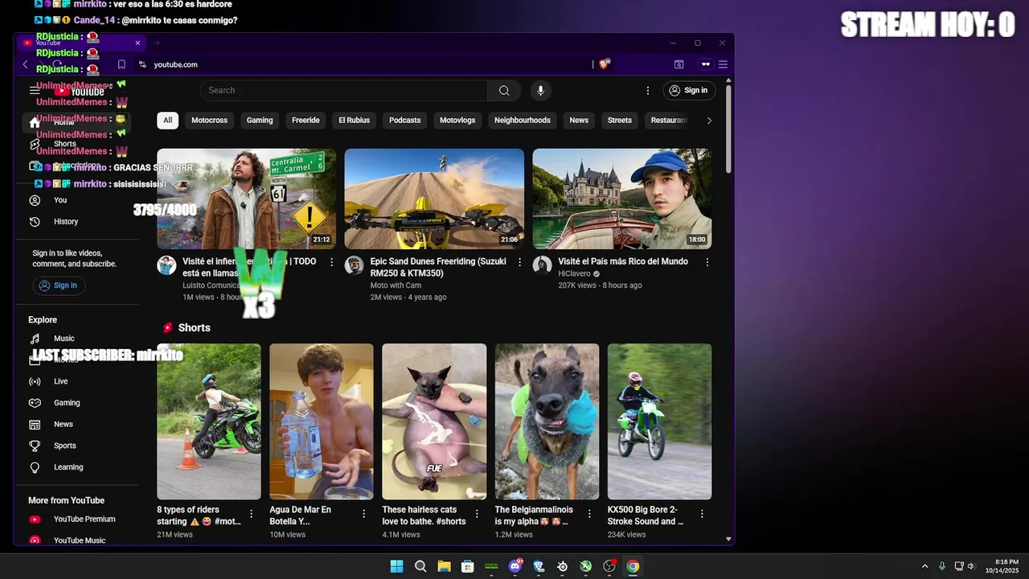Open the browser main menu icon

pos(723,64)
